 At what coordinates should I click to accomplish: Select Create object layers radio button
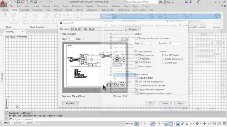click(x=163, y=59)
